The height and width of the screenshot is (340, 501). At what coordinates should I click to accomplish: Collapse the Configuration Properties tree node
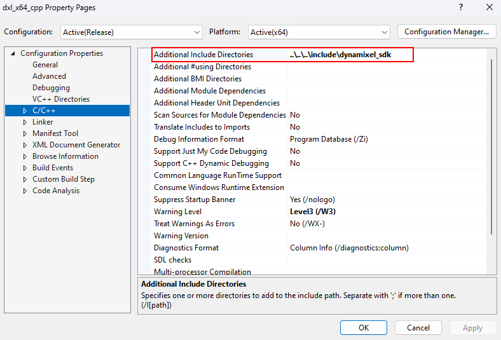point(13,53)
